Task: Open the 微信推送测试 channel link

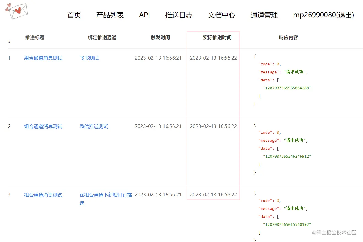Action: click(94, 126)
